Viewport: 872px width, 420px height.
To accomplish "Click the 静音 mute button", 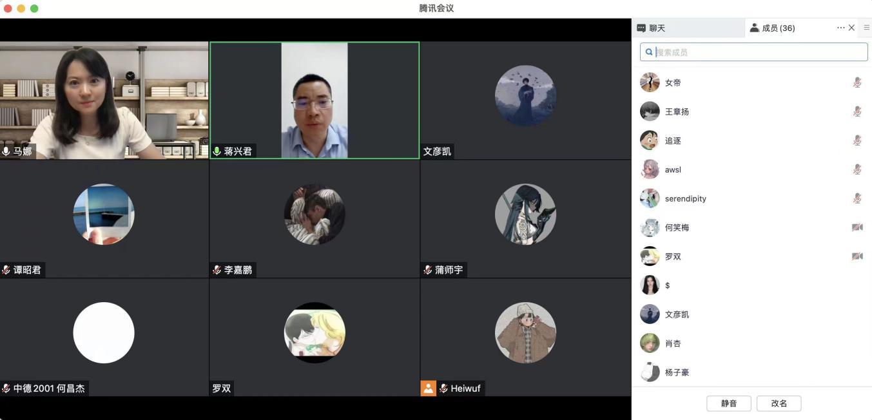I will pyautogui.click(x=729, y=403).
